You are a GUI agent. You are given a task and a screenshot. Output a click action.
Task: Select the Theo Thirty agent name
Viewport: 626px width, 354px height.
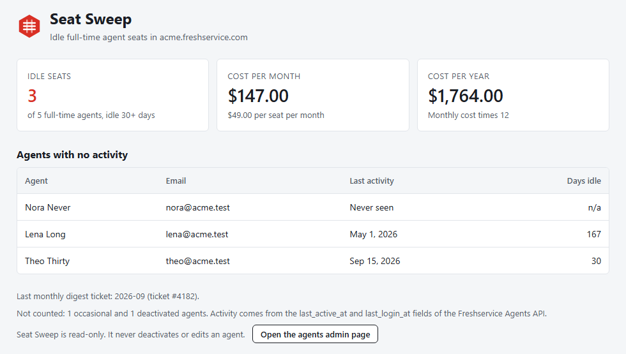point(47,261)
